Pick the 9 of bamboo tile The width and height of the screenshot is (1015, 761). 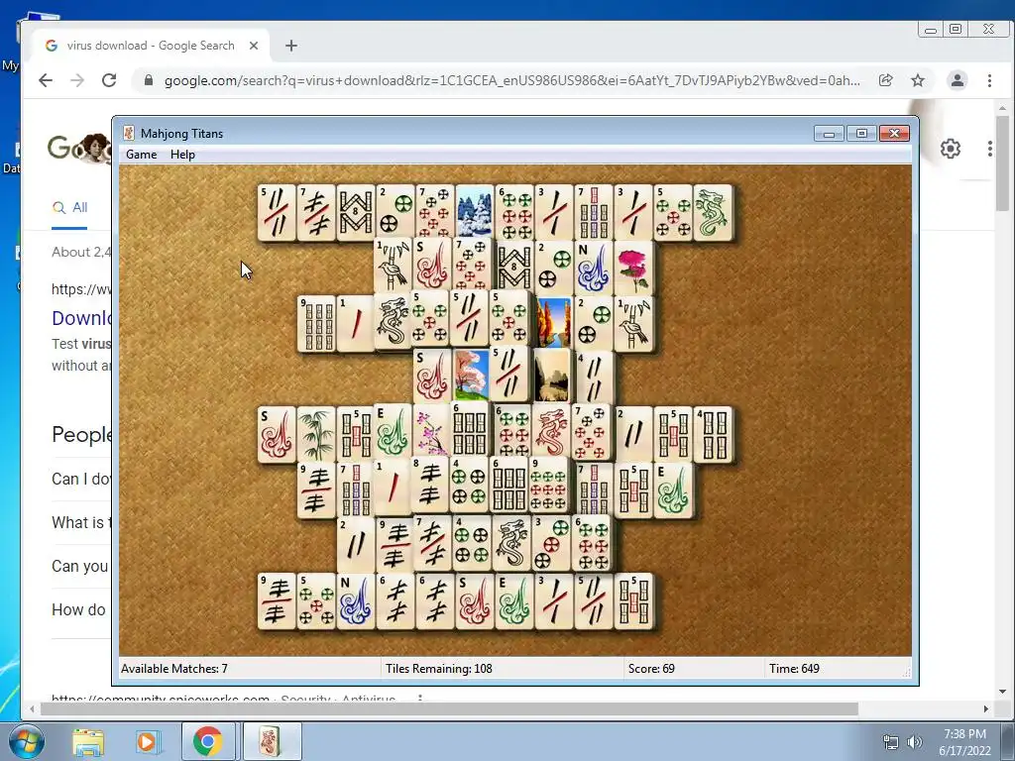pos(316,324)
